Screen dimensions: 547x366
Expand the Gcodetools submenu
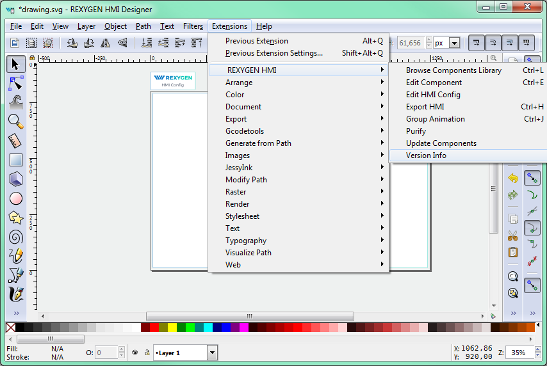(298, 131)
